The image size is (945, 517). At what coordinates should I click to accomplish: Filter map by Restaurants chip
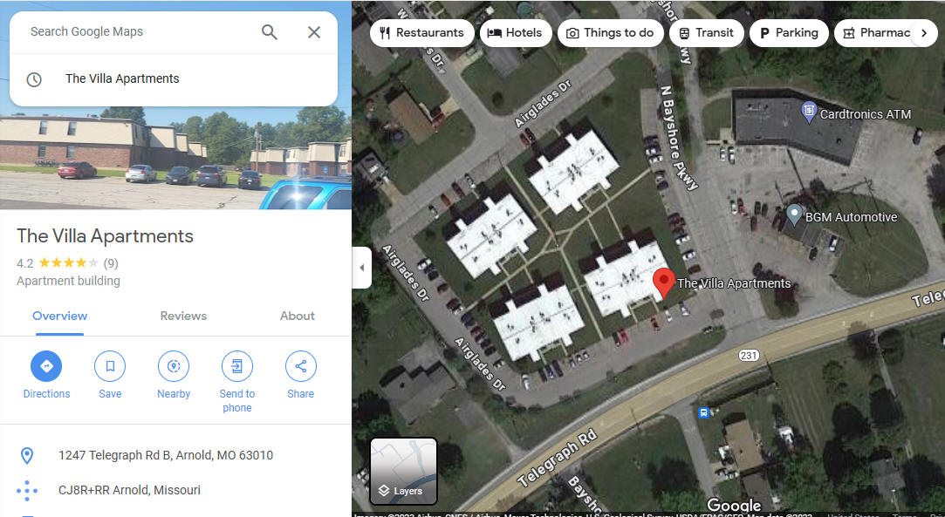click(x=421, y=33)
